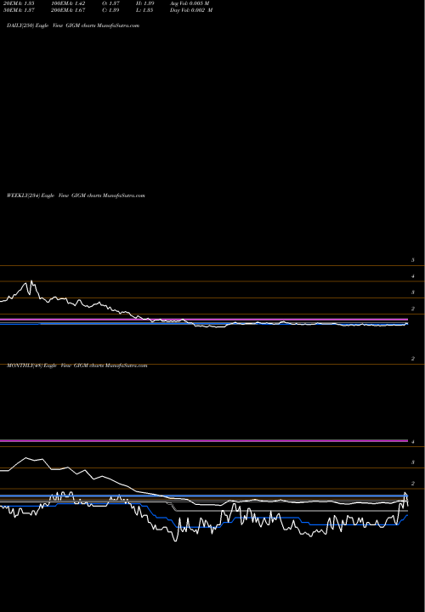Image resolution: width=425 pixels, height=612 pixels.
Task: Click the weekly chart axis label 5
Action: [x=413, y=260]
